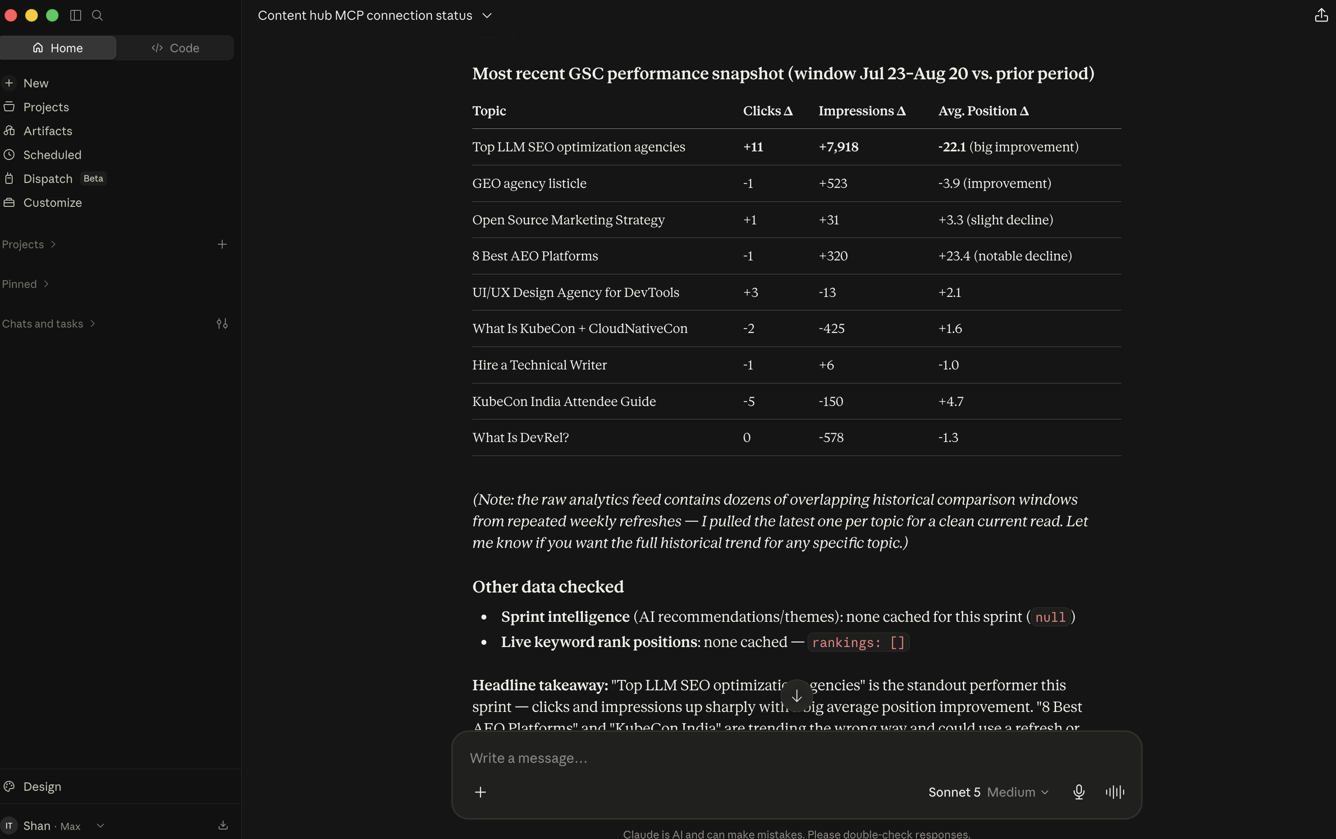Switch to the Code tab

point(175,48)
